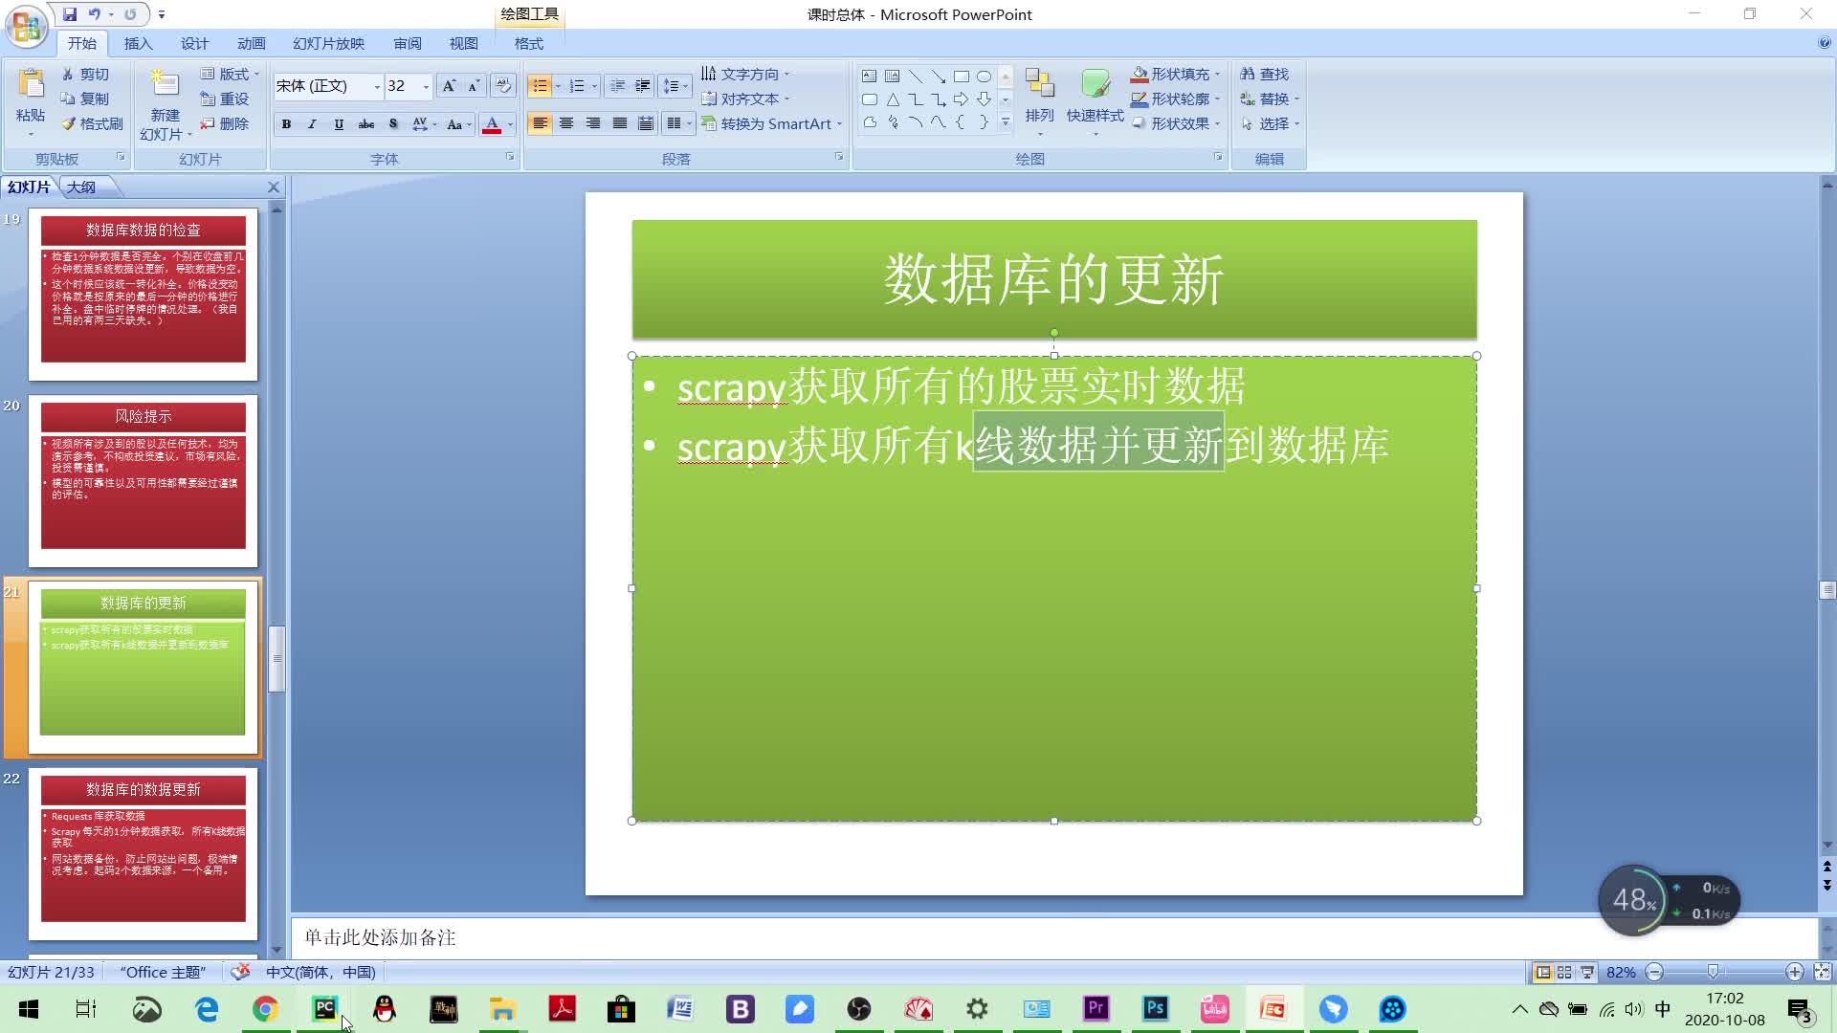The height and width of the screenshot is (1033, 1837).
Task: Open the Design (设计) ribbon tab
Action: pos(194,43)
